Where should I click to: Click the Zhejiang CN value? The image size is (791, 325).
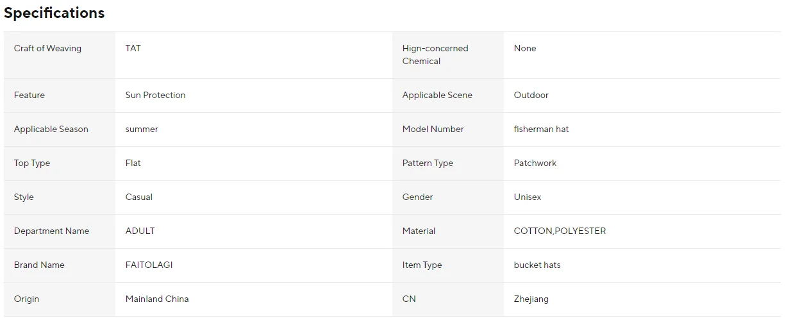pyautogui.click(x=531, y=299)
